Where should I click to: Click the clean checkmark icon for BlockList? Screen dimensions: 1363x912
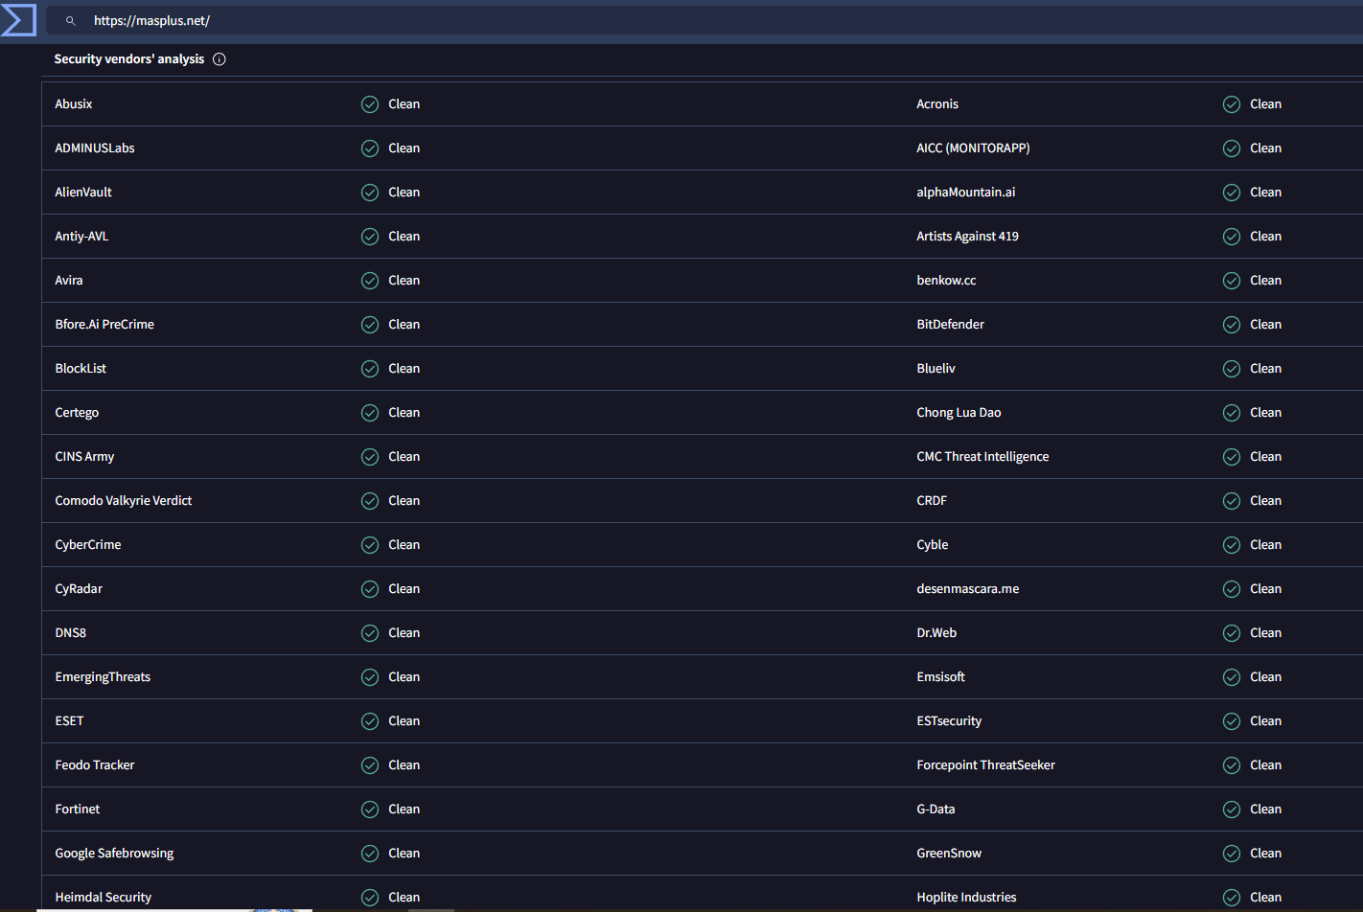(370, 369)
